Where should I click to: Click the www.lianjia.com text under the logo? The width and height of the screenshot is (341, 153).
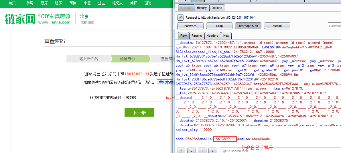(54, 22)
